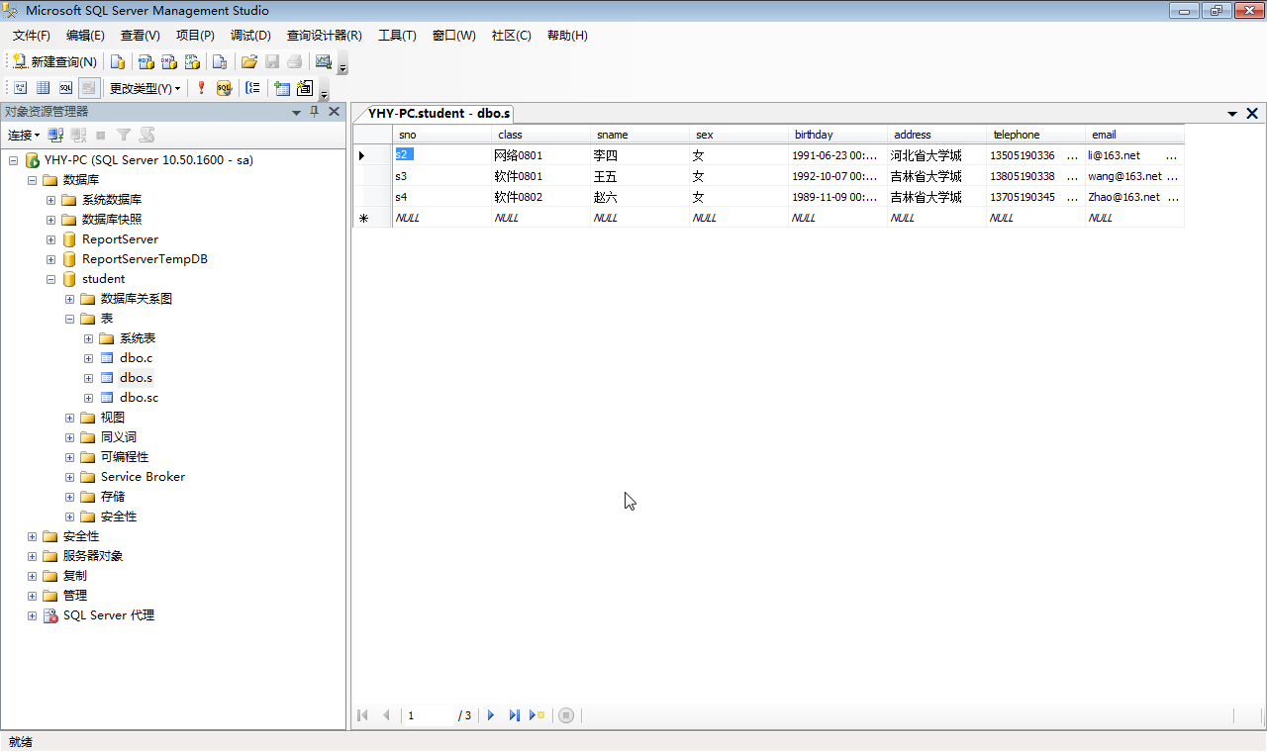Click the Verify SQL Syntax icon

tap(224, 88)
